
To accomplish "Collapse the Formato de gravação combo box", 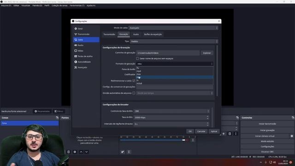I will pos(175,64).
